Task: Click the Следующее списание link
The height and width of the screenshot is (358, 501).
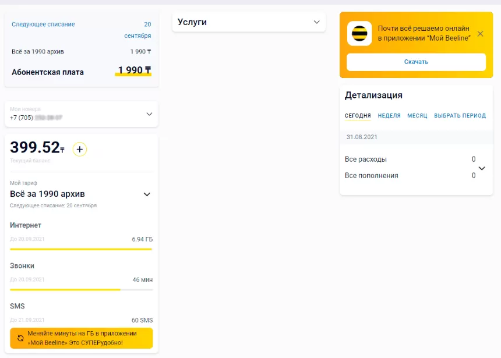Action: (x=43, y=24)
